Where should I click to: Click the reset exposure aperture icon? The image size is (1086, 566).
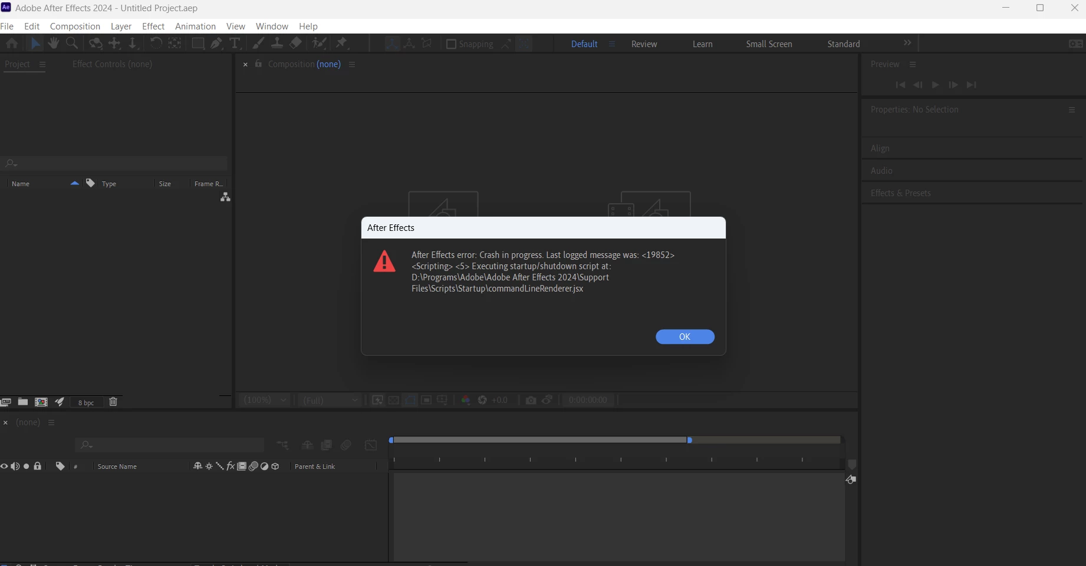(482, 400)
